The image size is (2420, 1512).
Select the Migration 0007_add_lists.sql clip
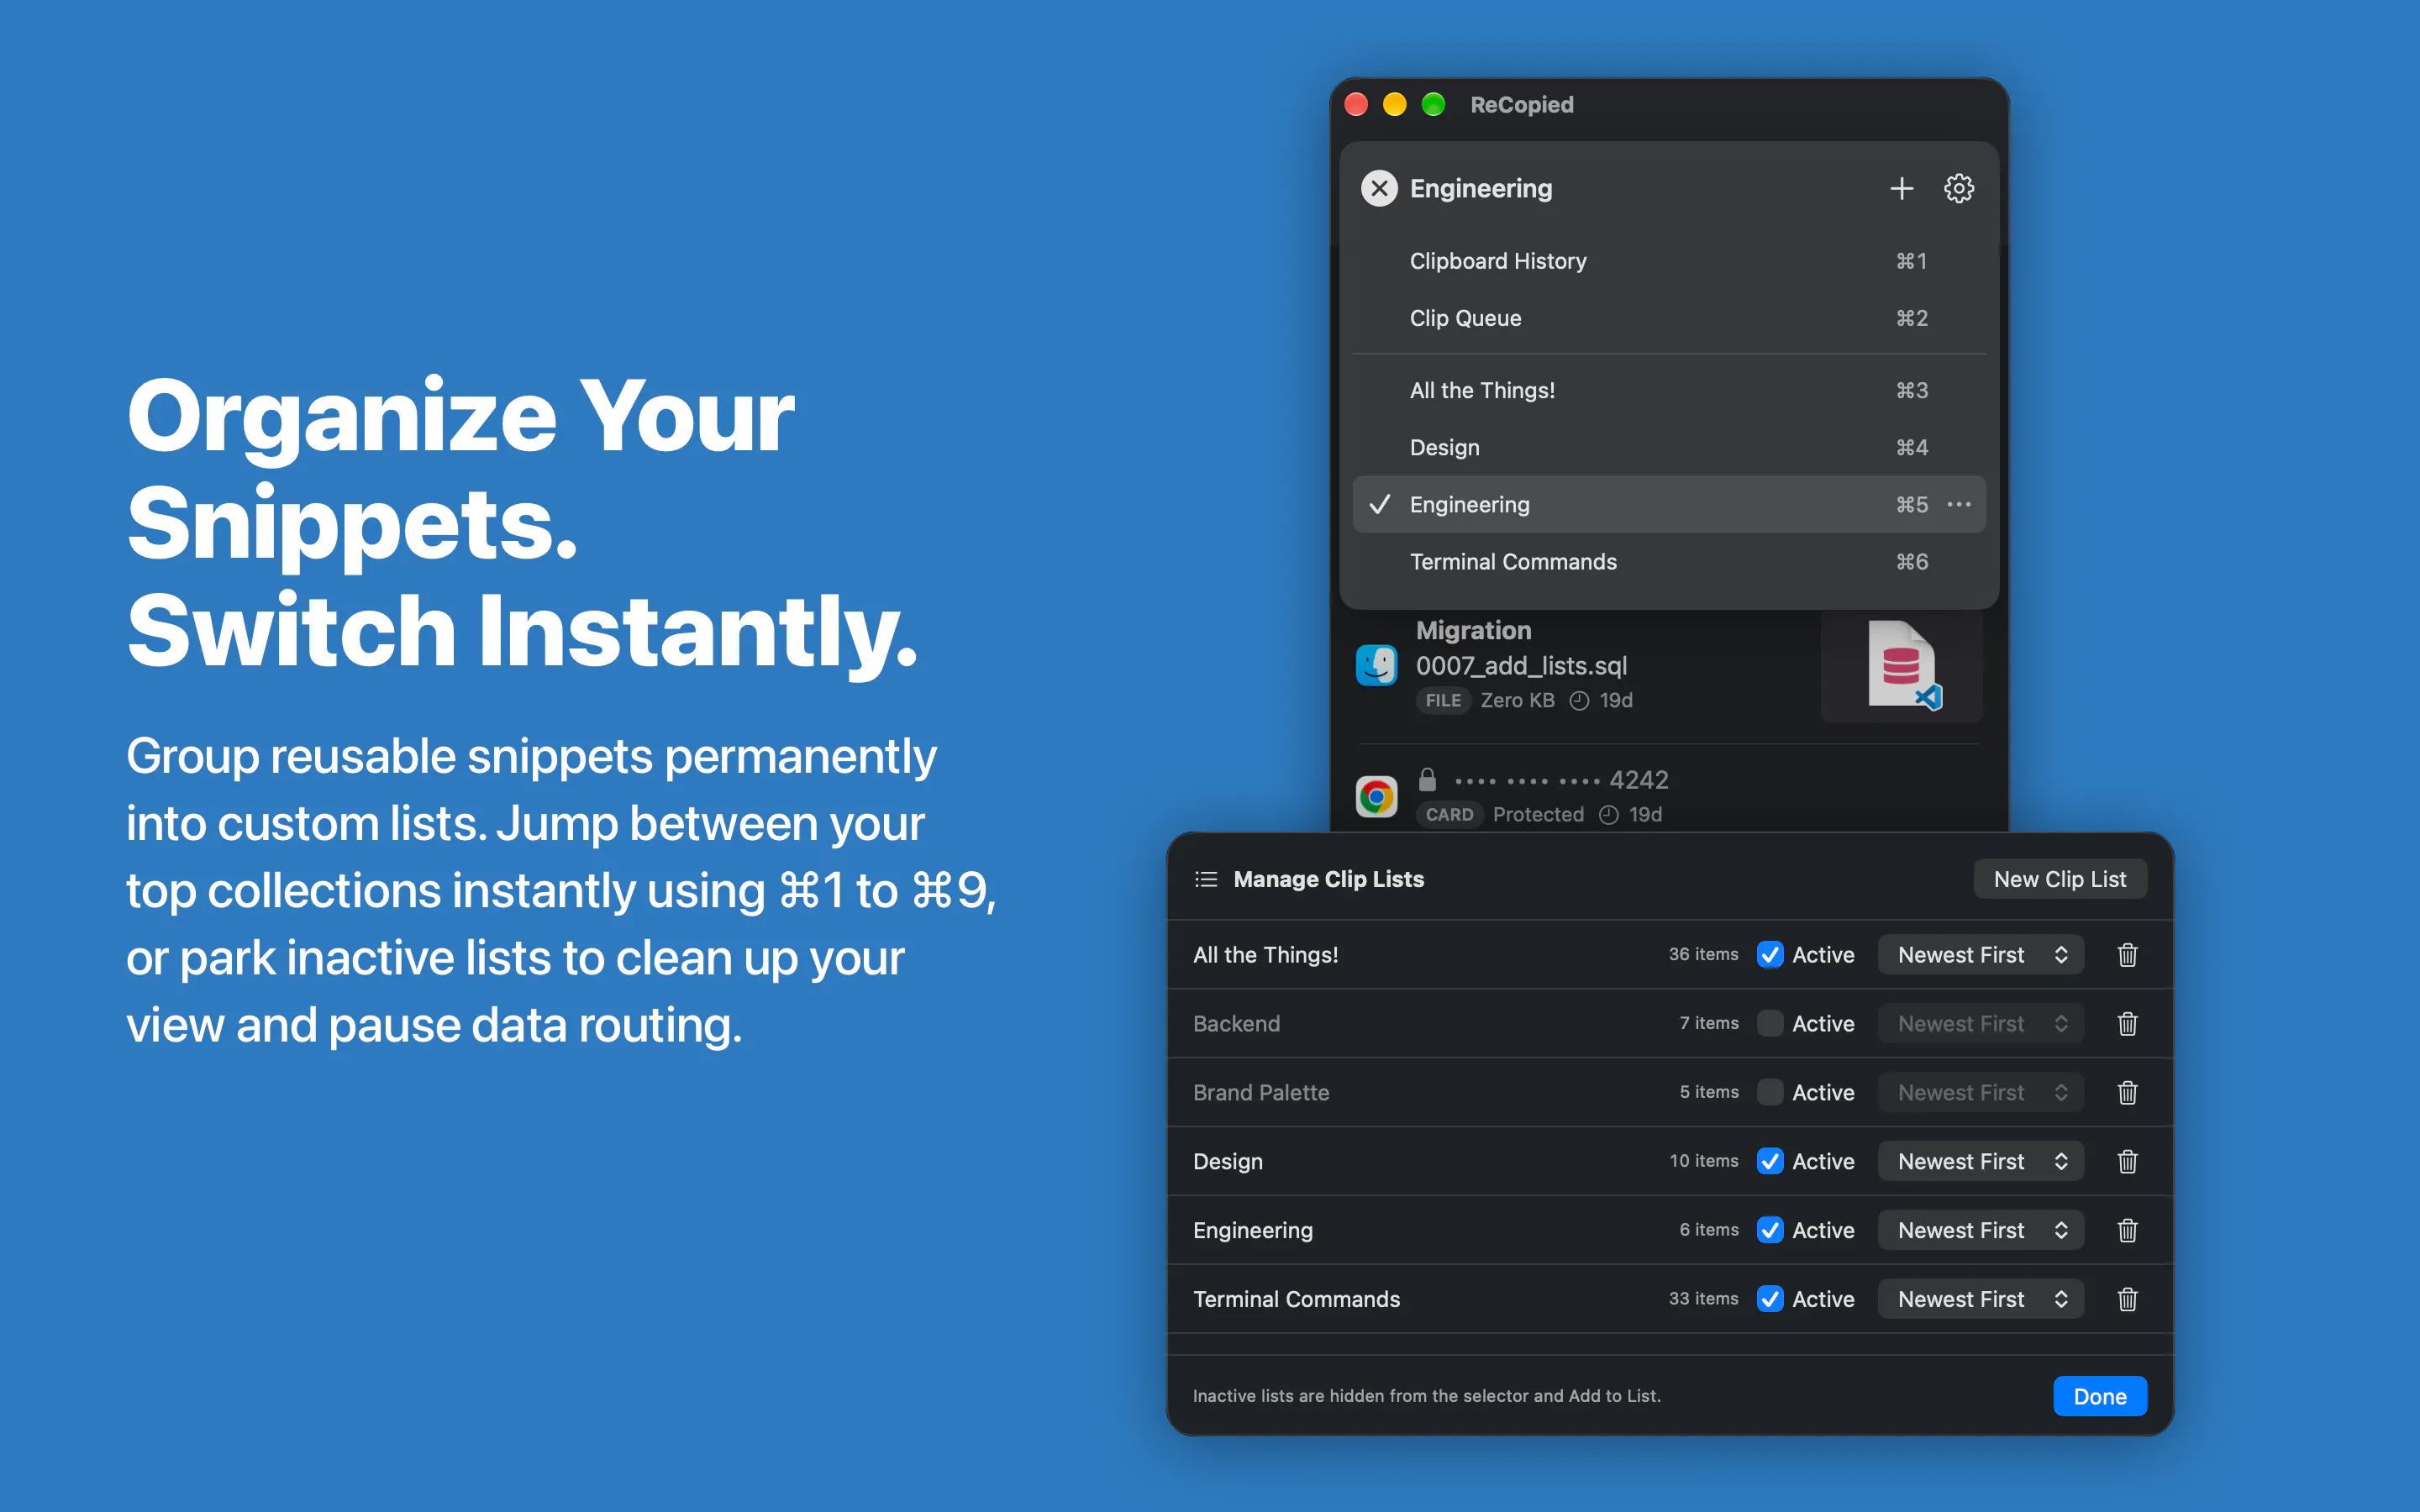click(x=1669, y=668)
